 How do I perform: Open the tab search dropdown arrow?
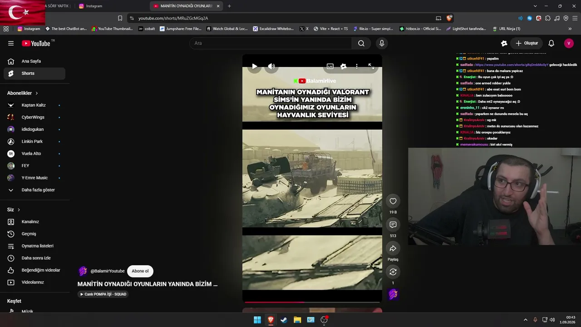pos(535,6)
